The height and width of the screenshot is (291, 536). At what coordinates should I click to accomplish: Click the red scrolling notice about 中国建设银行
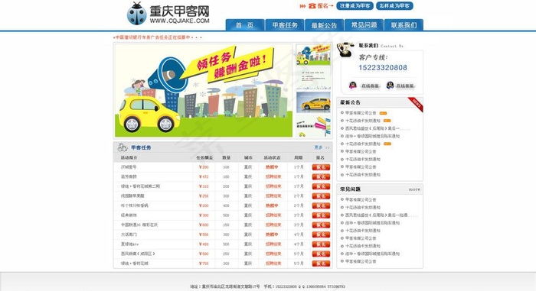pyautogui.click(x=158, y=37)
